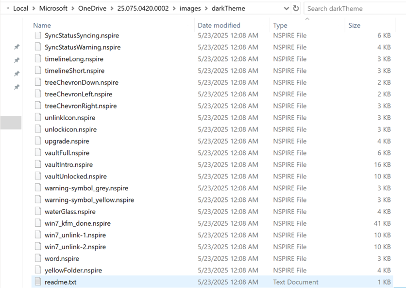
Task: Click the refresh icon in address bar
Action: 296,8
